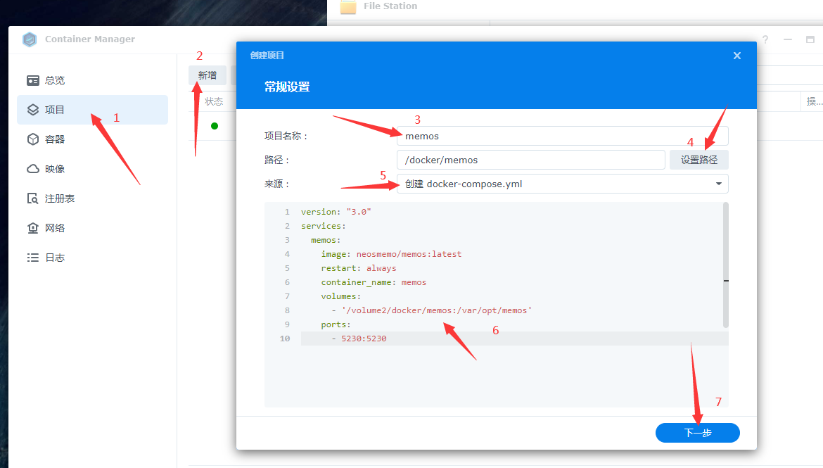The width and height of the screenshot is (823, 468).
Task: Click the 注册表 search-document icon
Action: 33,198
